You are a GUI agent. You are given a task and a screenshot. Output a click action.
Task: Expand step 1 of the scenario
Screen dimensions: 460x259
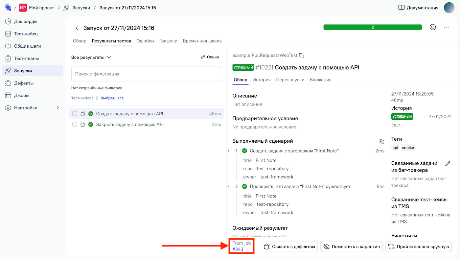pyautogui.click(x=228, y=151)
